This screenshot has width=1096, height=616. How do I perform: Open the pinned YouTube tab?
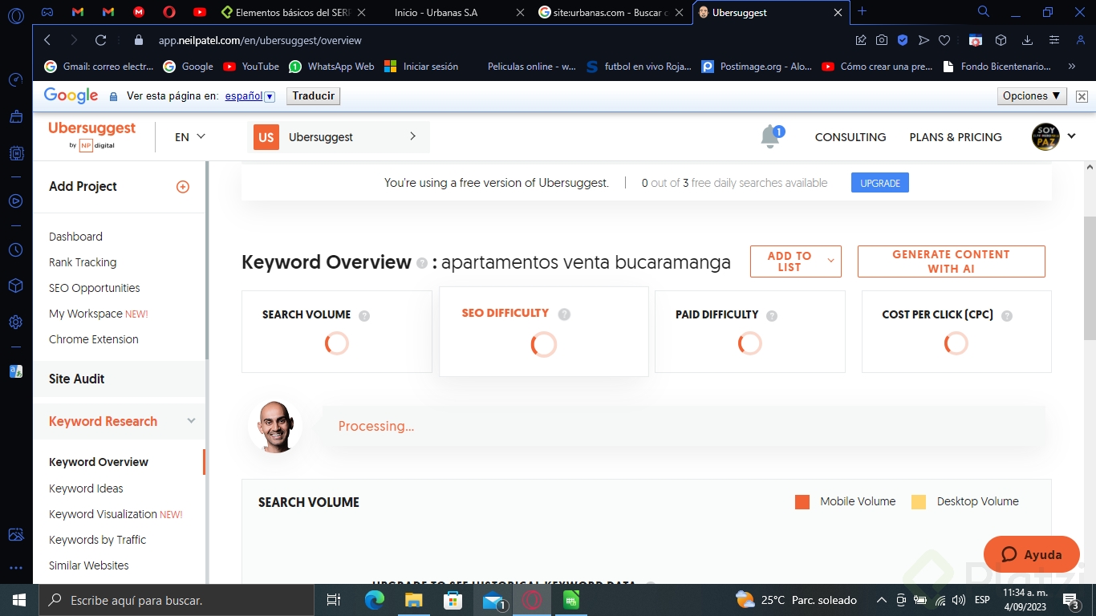200,12
